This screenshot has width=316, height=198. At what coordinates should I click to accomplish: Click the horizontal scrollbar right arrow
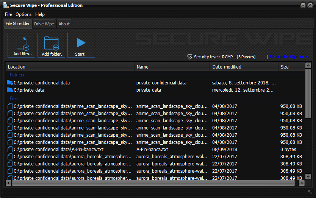click(x=302, y=183)
